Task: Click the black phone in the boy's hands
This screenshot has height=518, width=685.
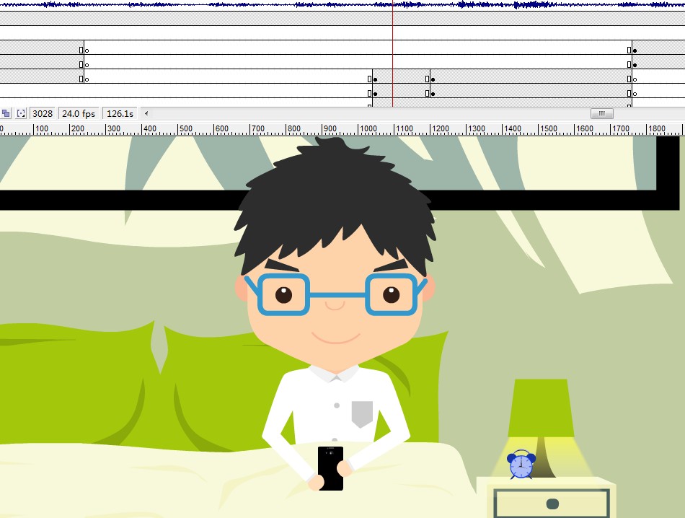Action: pos(330,467)
